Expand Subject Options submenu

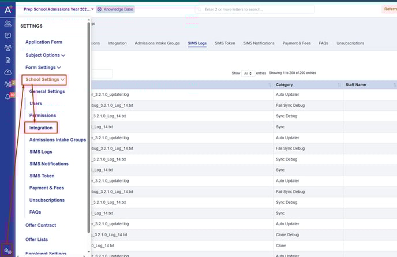46,55
